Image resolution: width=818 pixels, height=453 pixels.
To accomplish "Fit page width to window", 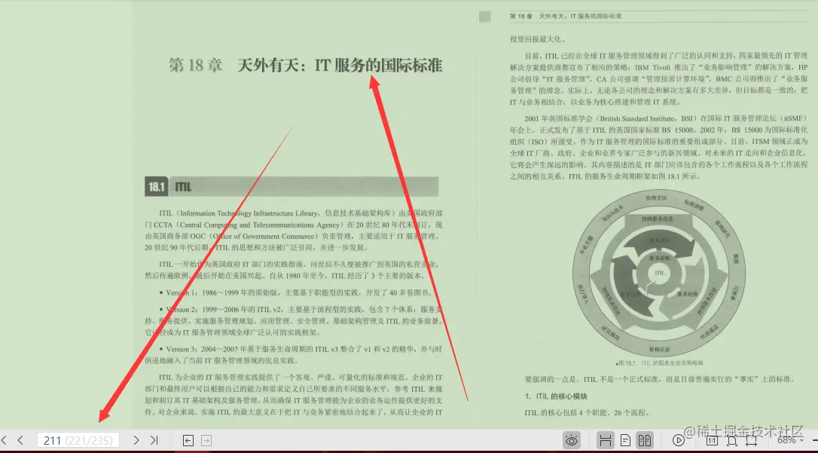I will click(753, 439).
